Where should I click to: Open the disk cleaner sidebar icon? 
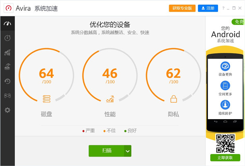click(7, 67)
